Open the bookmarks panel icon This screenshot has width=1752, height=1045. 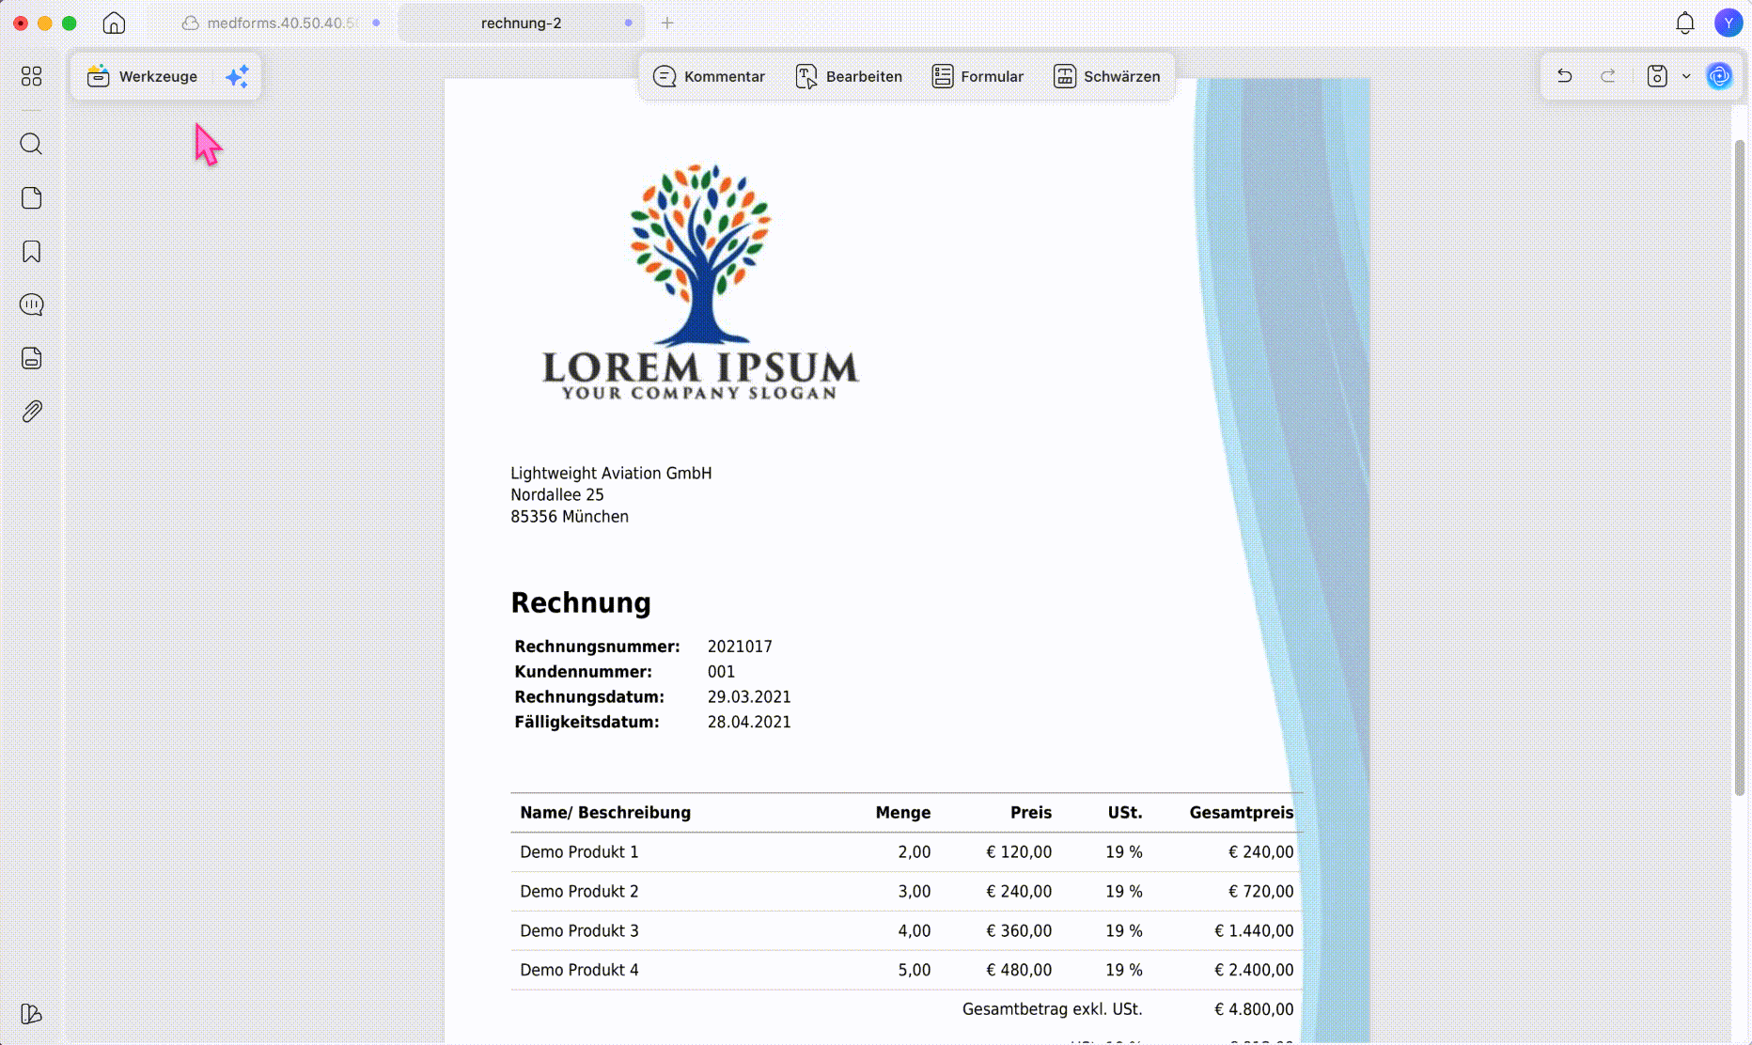click(x=31, y=251)
